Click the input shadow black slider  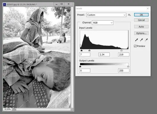pos(81,50)
